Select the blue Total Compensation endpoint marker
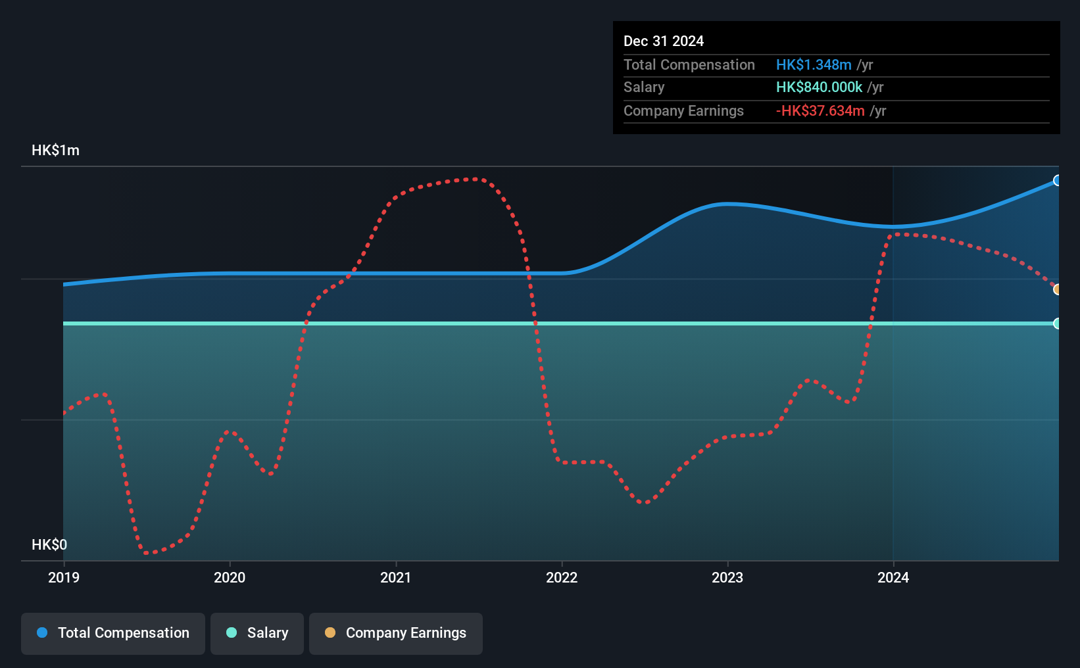This screenshot has width=1080, height=668. click(1058, 180)
